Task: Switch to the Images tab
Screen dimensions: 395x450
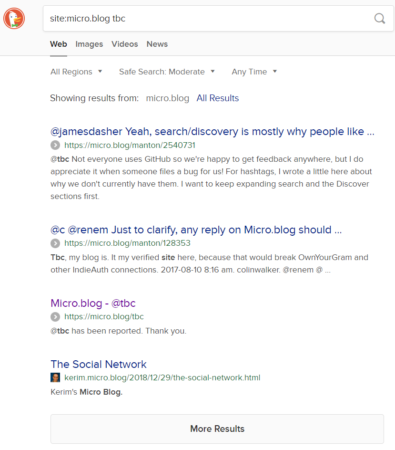Action: (89, 44)
